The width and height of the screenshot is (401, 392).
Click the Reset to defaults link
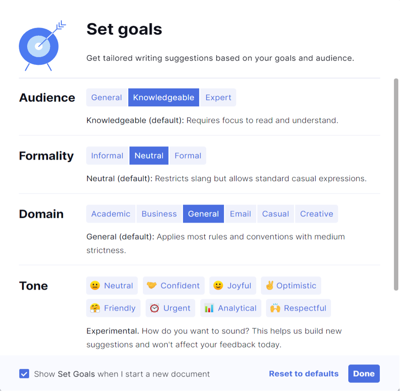[304, 374]
